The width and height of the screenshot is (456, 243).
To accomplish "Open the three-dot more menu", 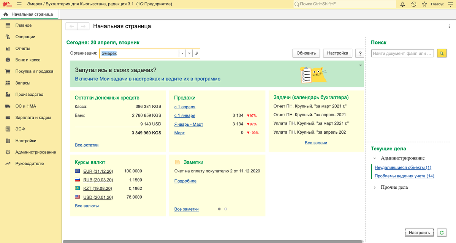I will [449, 26].
